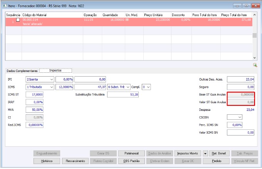Click arrow button next to Impostos Movto
Viewport: 262px width, 169px height.
[205, 153]
